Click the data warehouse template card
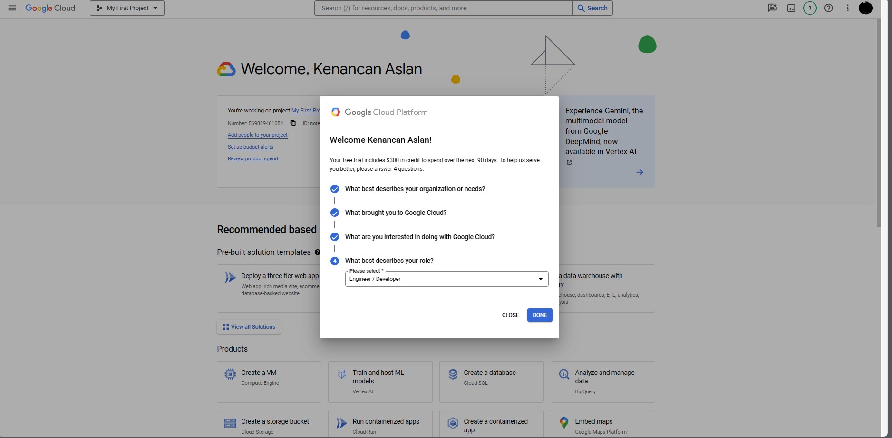Image resolution: width=892 pixels, height=438 pixels. (607, 288)
